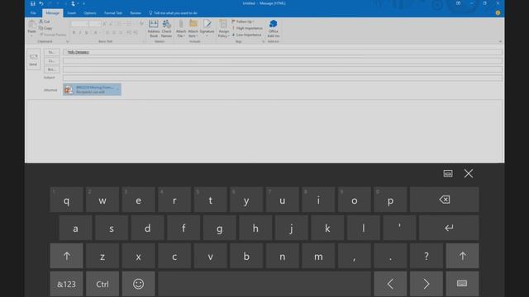Tap the left Shift arrow key
529x297 pixels.
[66, 256]
